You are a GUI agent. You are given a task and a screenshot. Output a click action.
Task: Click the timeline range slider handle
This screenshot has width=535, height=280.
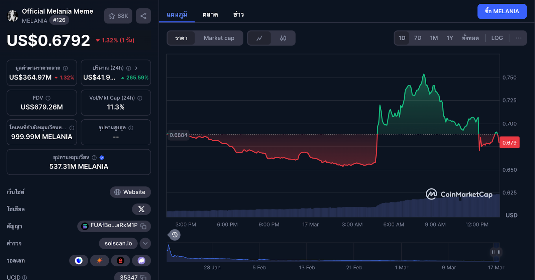496,252
